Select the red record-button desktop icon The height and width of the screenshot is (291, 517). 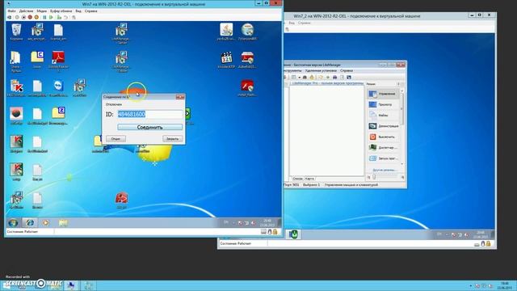pyautogui.click(x=16, y=116)
